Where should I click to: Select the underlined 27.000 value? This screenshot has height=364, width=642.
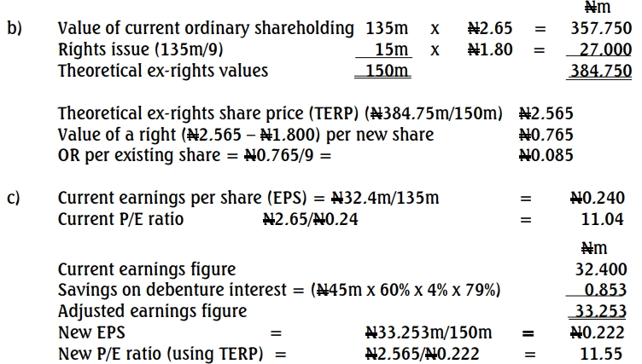[x=602, y=49]
